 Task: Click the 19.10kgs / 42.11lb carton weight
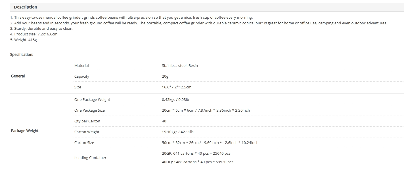point(178,132)
